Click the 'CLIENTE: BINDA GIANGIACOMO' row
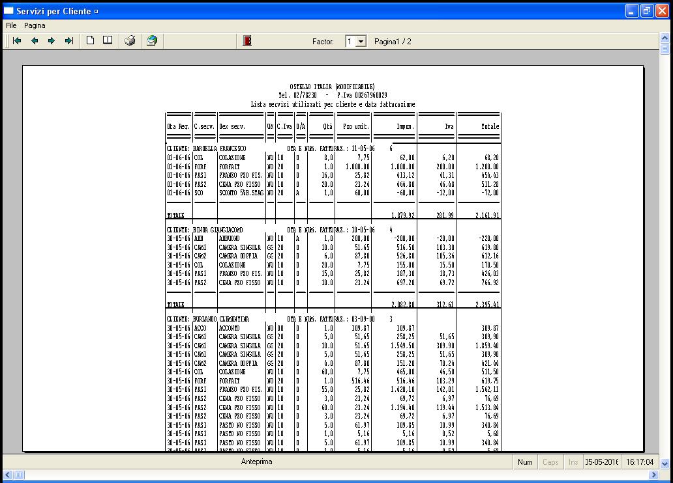Screen dimensions: 673x483 coord(279,230)
